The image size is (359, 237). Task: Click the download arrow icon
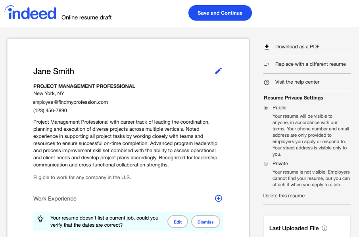click(267, 47)
